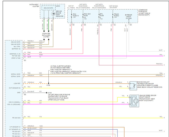The height and width of the screenshot is (137, 169).
Task: Select the Trans Fuse 4 symbol
Action: pyautogui.click(x=113, y=16)
